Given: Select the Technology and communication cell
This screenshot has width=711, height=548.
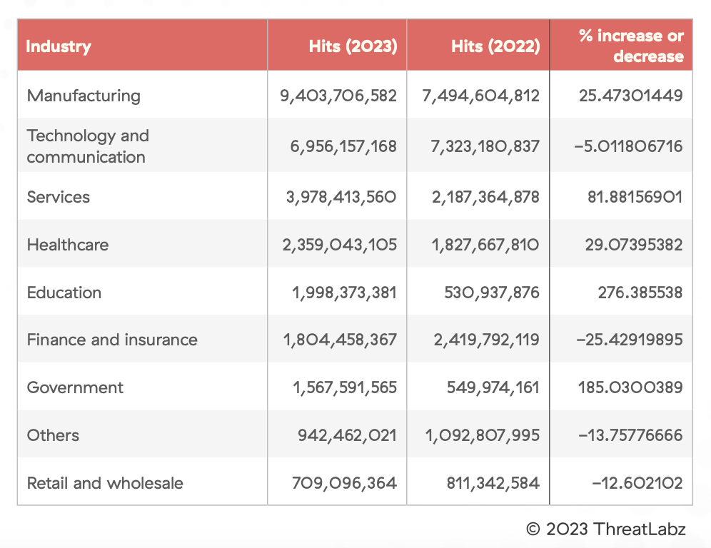Looking at the screenshot, I should tap(88, 146).
